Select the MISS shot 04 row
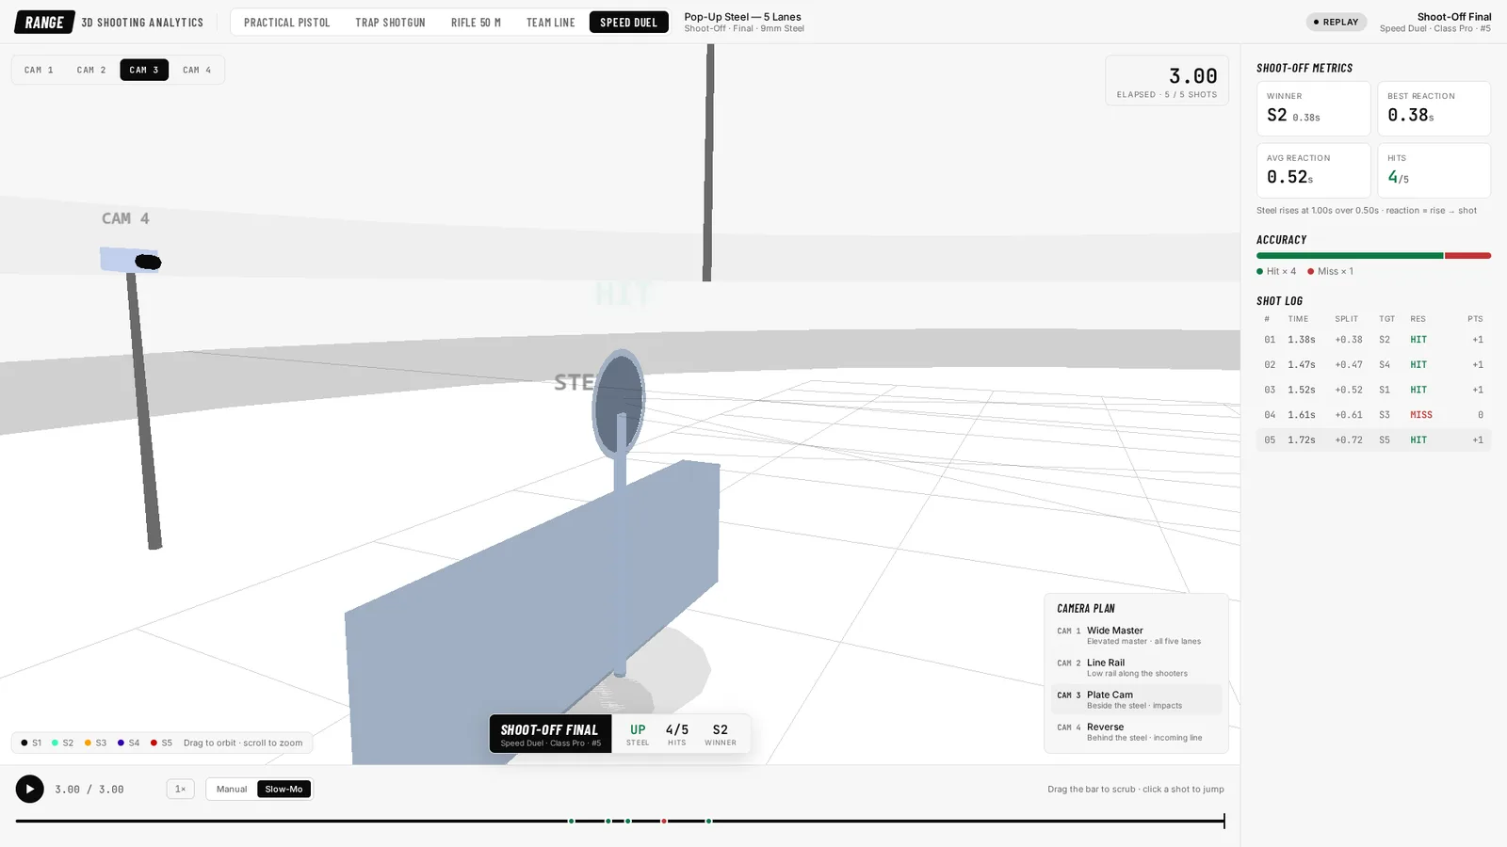This screenshot has height=847, width=1507. [x=1373, y=415]
